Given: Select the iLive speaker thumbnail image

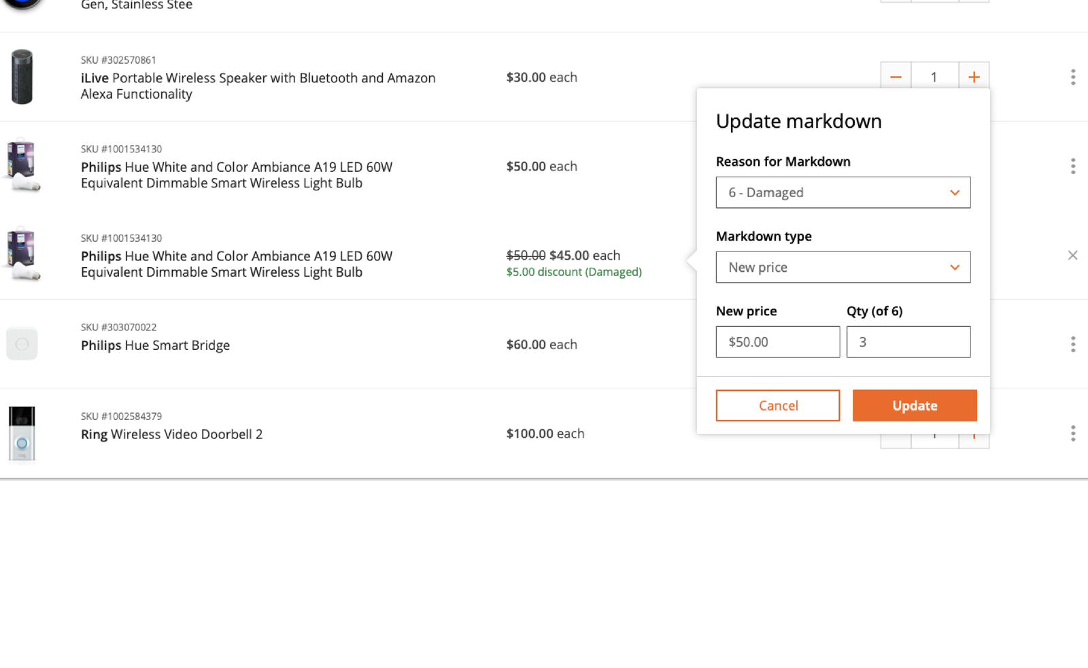Looking at the screenshot, I should tap(22, 77).
